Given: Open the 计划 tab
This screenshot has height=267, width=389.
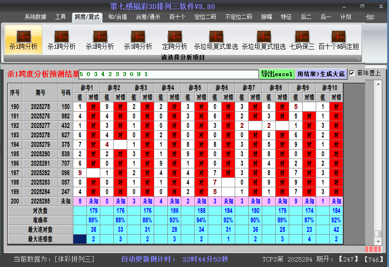Looking at the screenshot, I should click(x=345, y=17).
